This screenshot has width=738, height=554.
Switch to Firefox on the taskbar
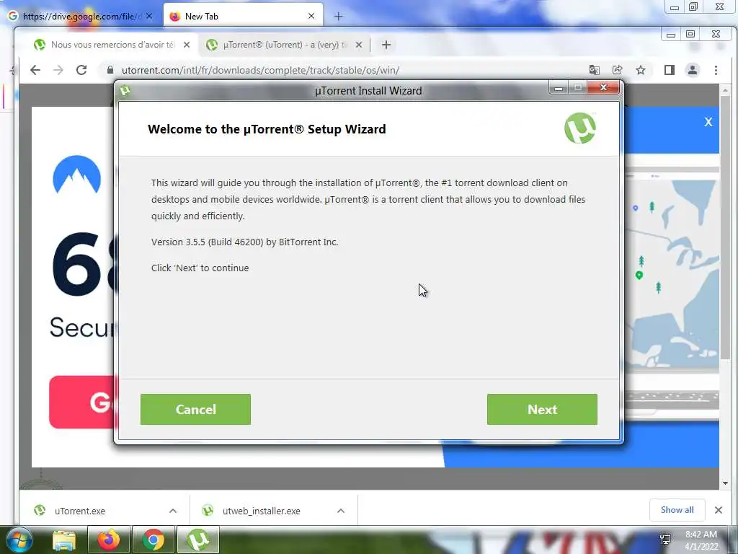[x=108, y=540]
